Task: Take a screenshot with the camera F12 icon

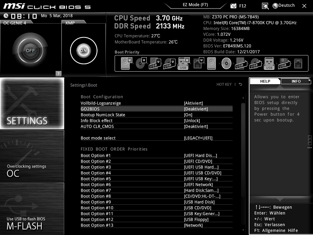Action: point(233,6)
